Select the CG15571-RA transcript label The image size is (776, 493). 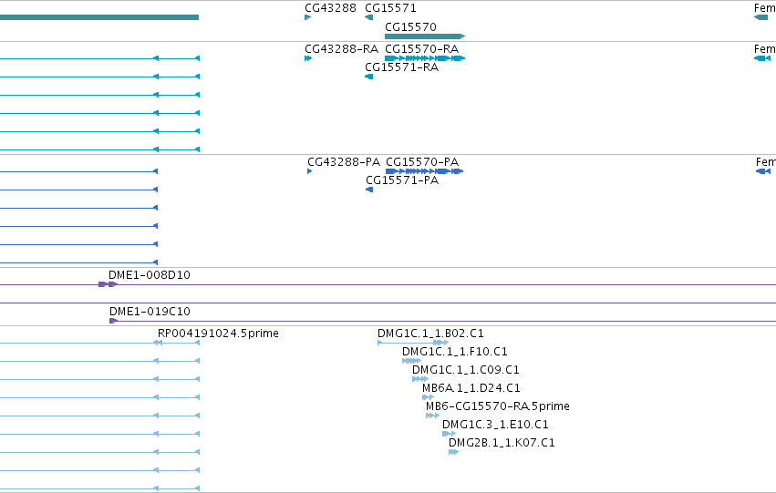pos(401,67)
